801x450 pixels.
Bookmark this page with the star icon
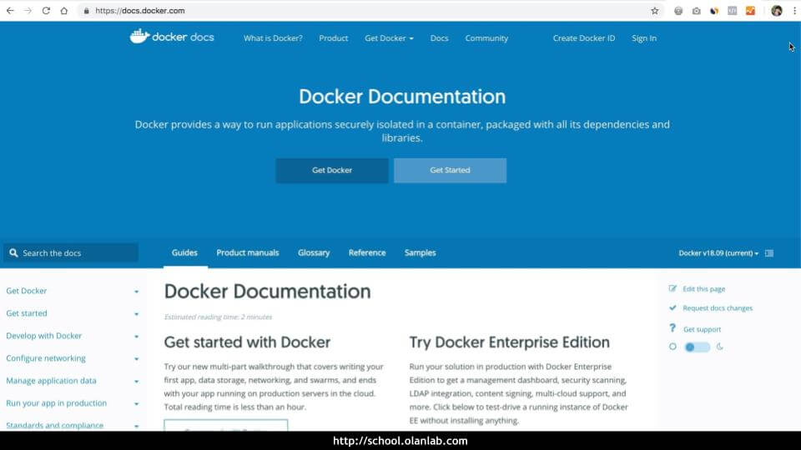655,11
